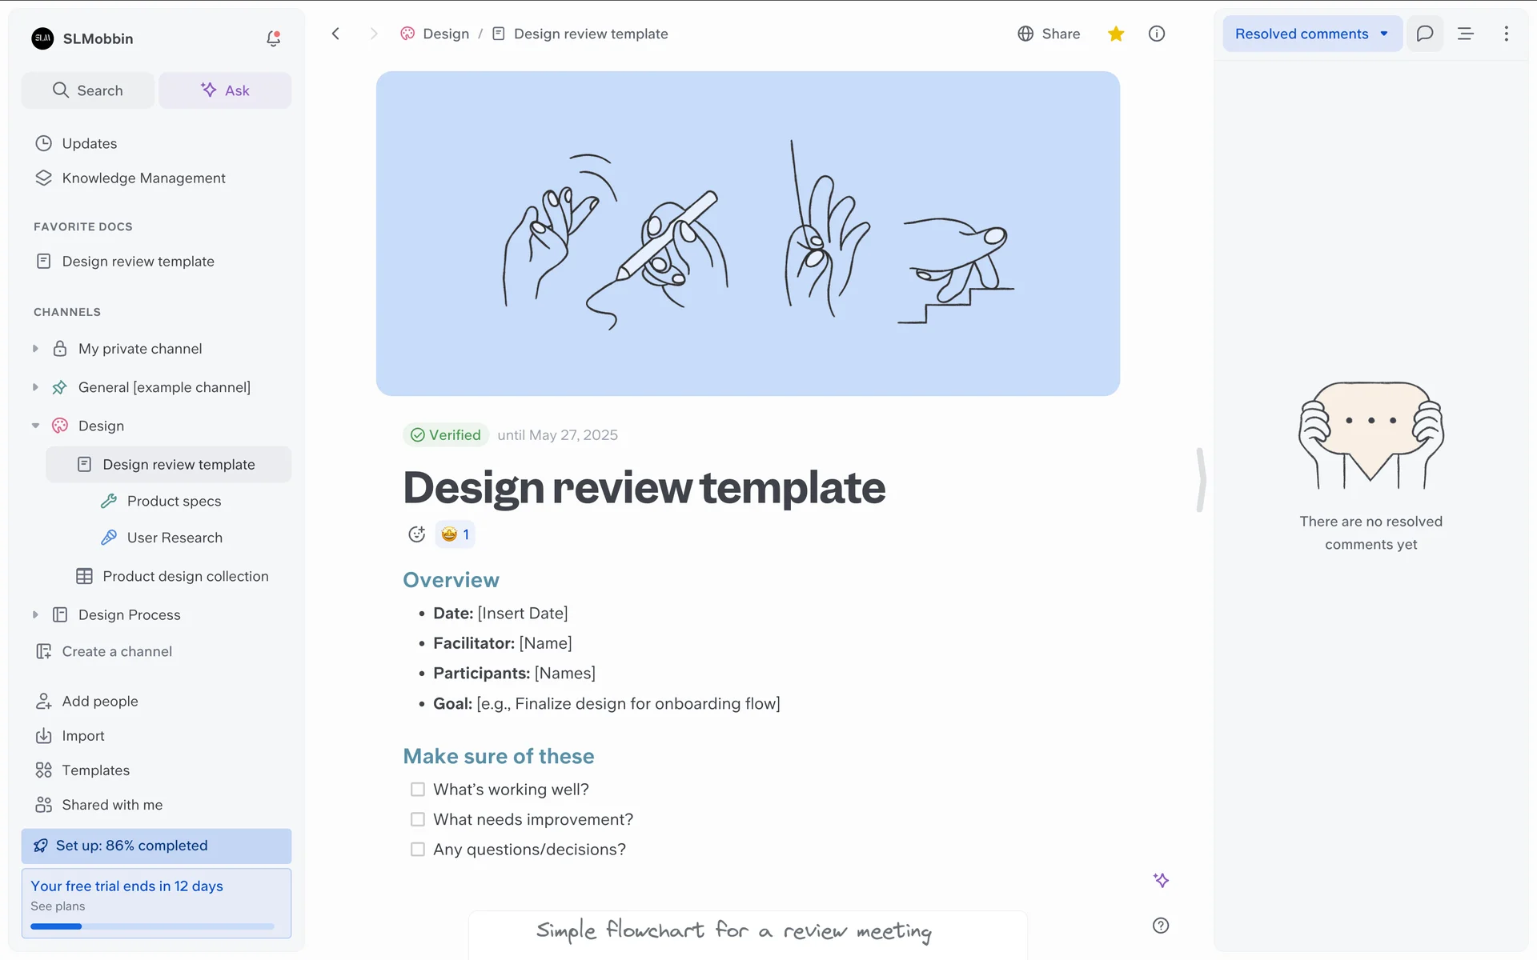This screenshot has width=1537, height=960.
Task: Collapse the Design channel tree
Action: coord(35,426)
